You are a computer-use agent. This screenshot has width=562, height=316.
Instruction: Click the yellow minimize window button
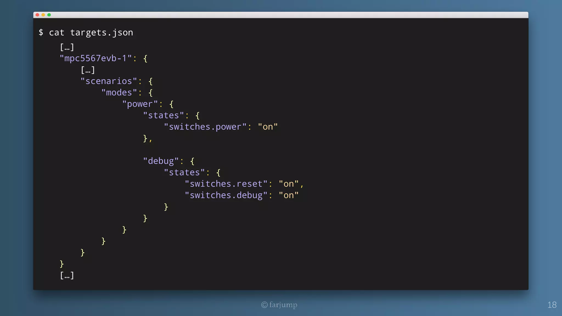[x=43, y=15]
